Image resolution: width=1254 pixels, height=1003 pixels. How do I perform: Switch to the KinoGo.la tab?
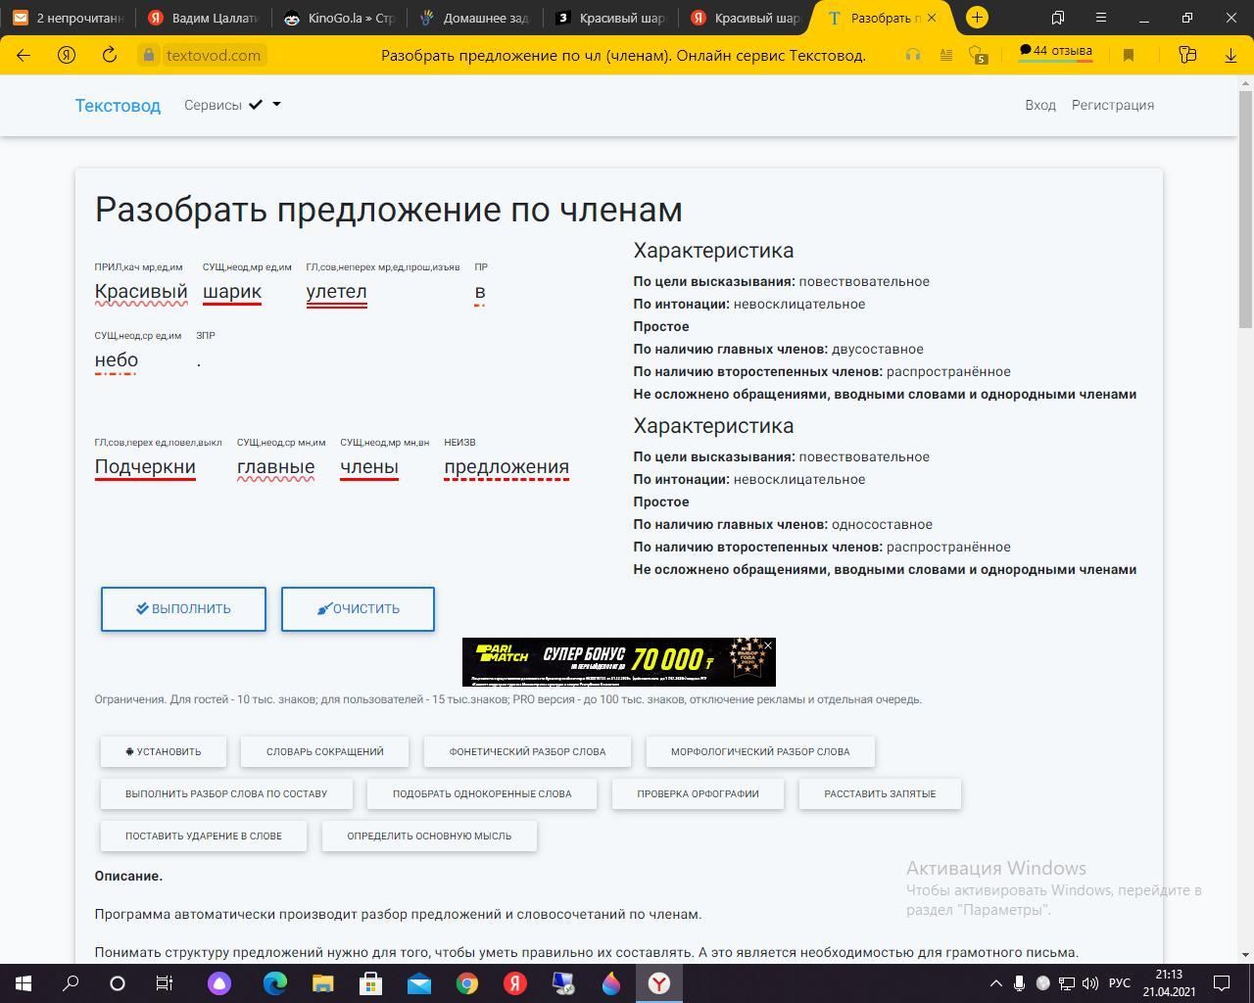point(339,18)
